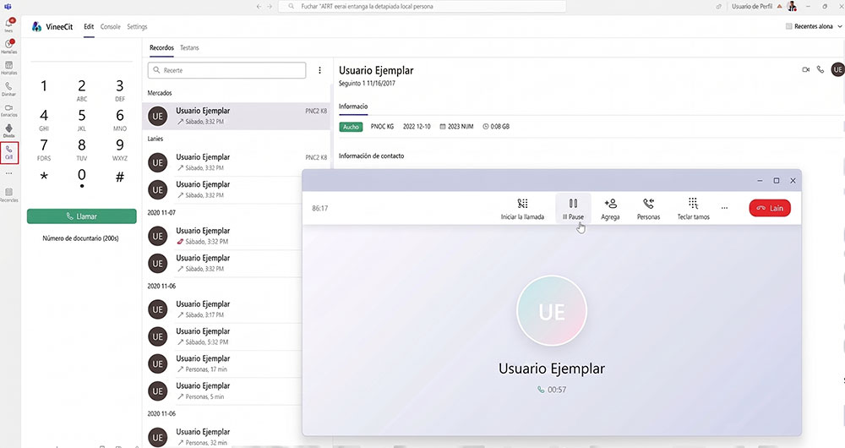Click the top search bar
The image size is (845, 448).
pyautogui.click(x=422, y=7)
